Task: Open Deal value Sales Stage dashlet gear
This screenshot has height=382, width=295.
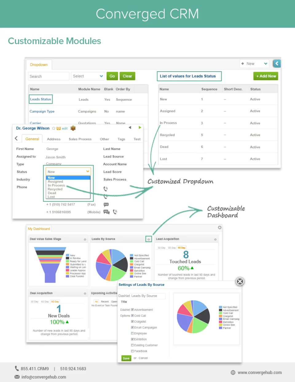Action: 85,239
